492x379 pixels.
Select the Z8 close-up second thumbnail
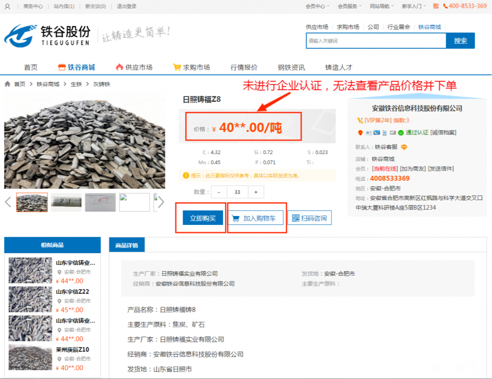click(x=66, y=202)
